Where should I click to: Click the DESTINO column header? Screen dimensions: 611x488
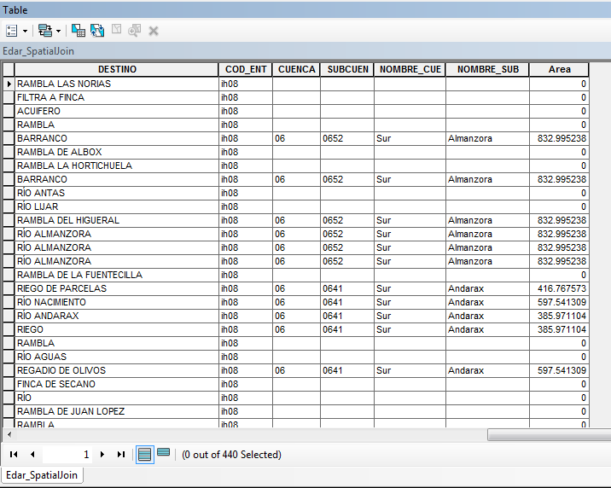click(x=116, y=69)
